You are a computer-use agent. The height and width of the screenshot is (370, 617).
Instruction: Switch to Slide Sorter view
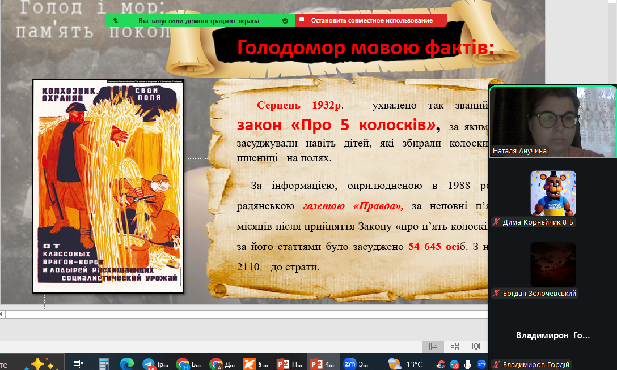click(x=455, y=346)
